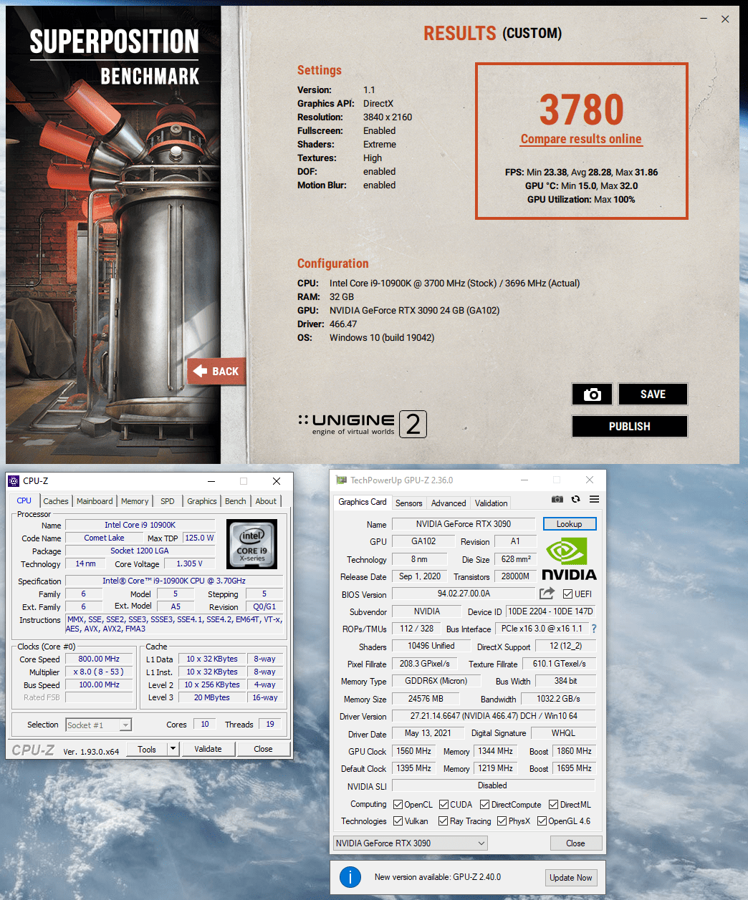Toggle the UEFI checkbox
The image size is (748, 900).
click(567, 594)
